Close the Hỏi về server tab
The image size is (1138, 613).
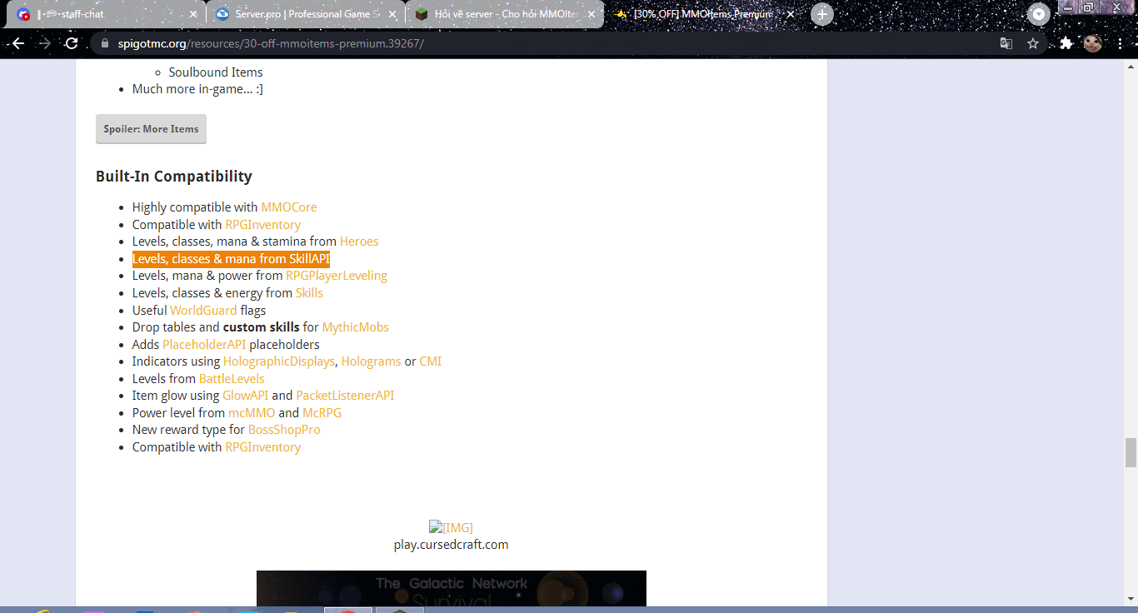tap(591, 14)
